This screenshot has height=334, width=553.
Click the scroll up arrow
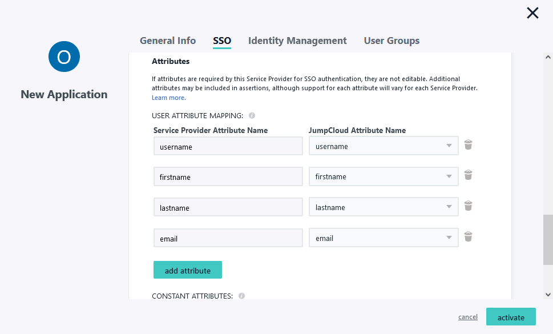[x=548, y=57]
